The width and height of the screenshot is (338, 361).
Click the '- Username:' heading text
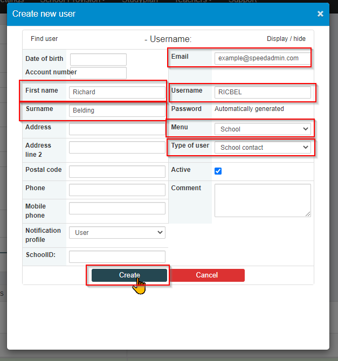168,39
